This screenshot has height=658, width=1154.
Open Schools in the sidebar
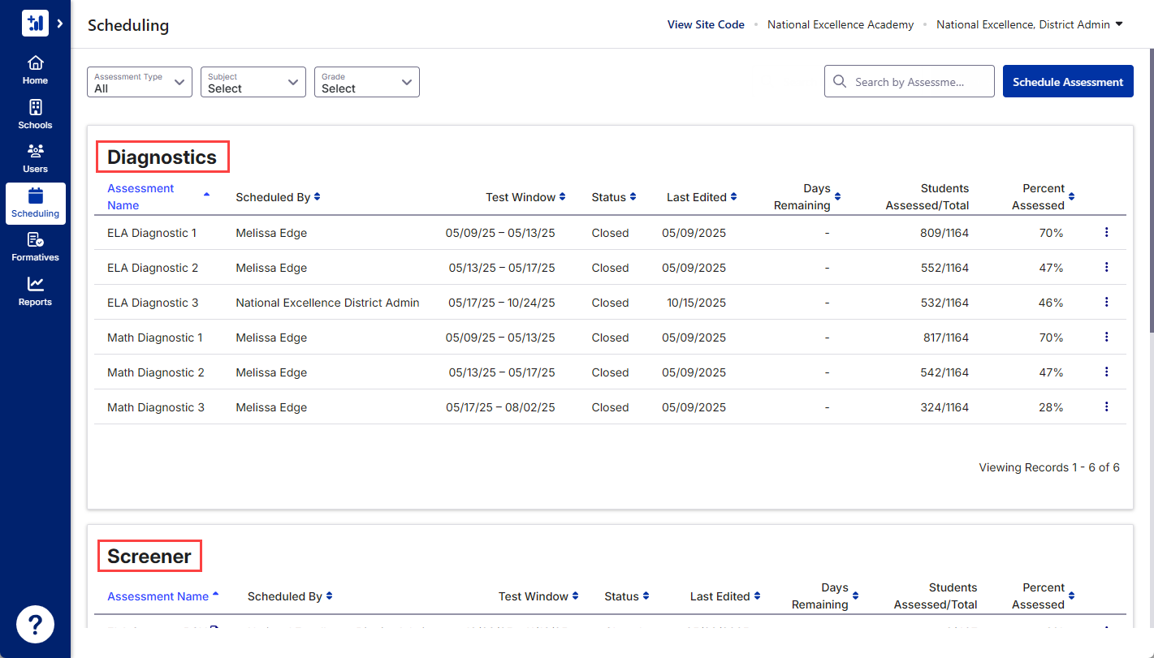(x=35, y=114)
